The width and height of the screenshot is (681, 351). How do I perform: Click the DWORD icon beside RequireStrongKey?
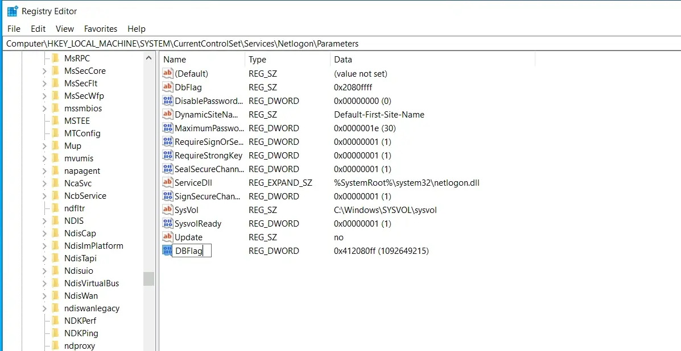pyautogui.click(x=168, y=155)
